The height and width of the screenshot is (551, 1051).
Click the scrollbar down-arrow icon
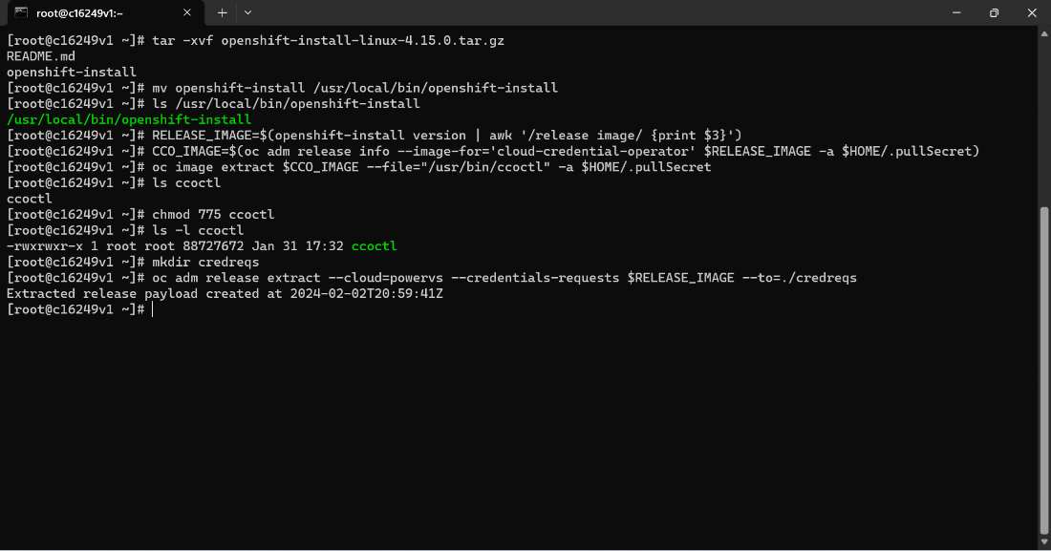[1042, 542]
